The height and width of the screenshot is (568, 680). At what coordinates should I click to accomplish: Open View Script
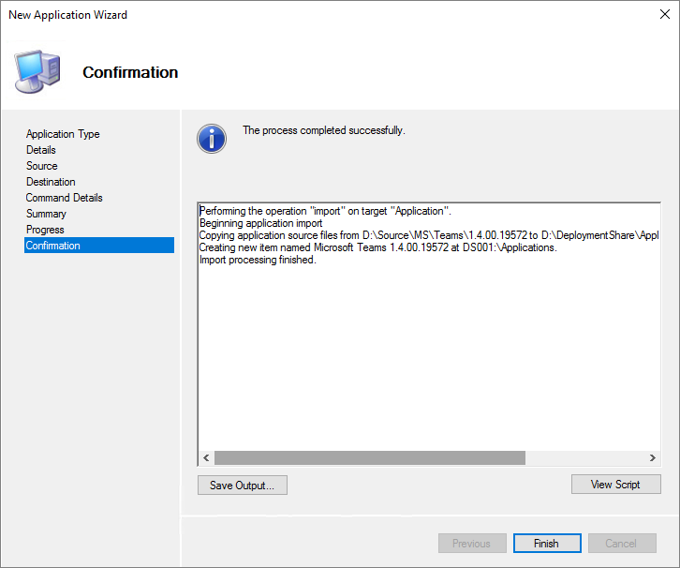tap(615, 485)
